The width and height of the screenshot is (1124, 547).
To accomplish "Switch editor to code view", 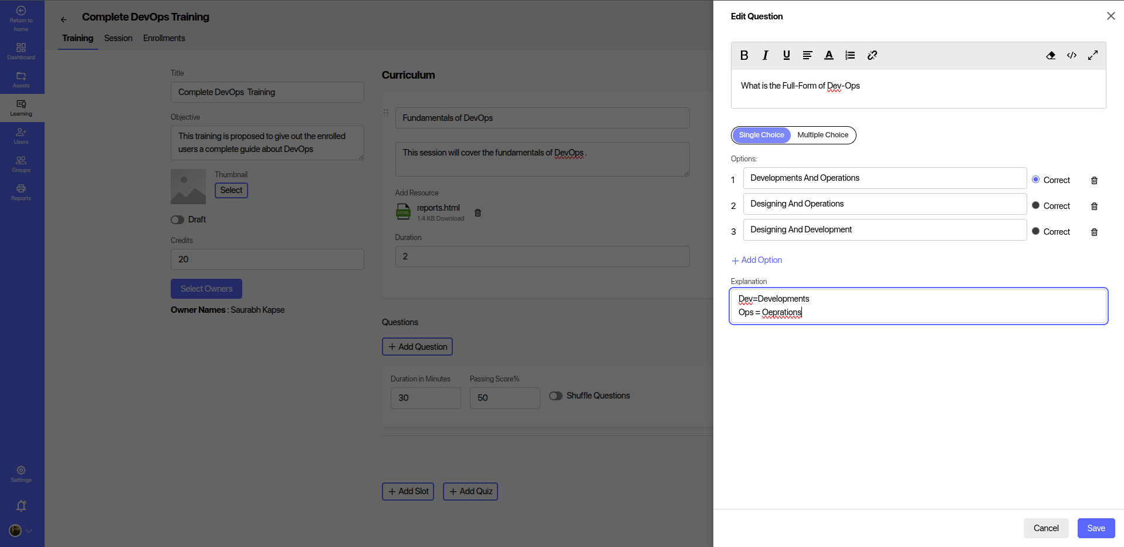I will pyautogui.click(x=1071, y=55).
